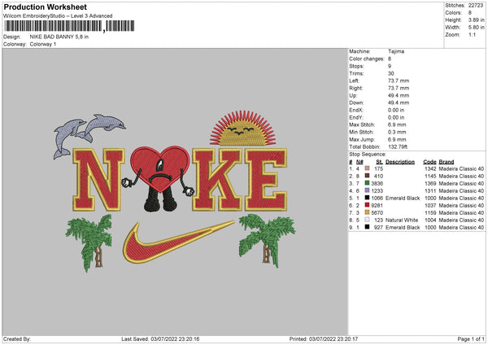Click the Code column header
488x345 pixels.
pos(429,162)
